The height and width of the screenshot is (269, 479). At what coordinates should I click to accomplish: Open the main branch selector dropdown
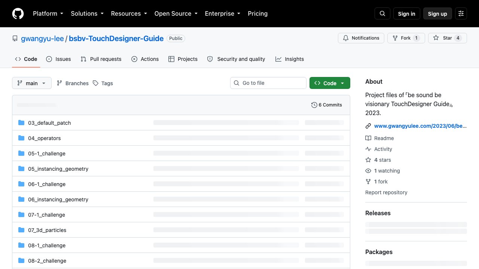pos(32,83)
